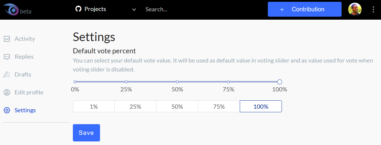Open the three-dot options menu
Viewport: 381px width, 145px height.
[x=373, y=10]
